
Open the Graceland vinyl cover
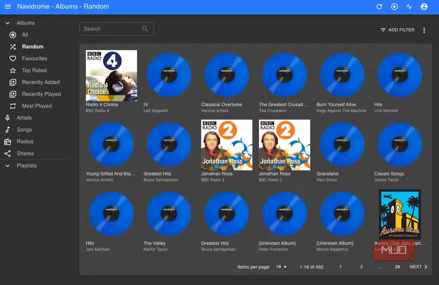click(342, 144)
